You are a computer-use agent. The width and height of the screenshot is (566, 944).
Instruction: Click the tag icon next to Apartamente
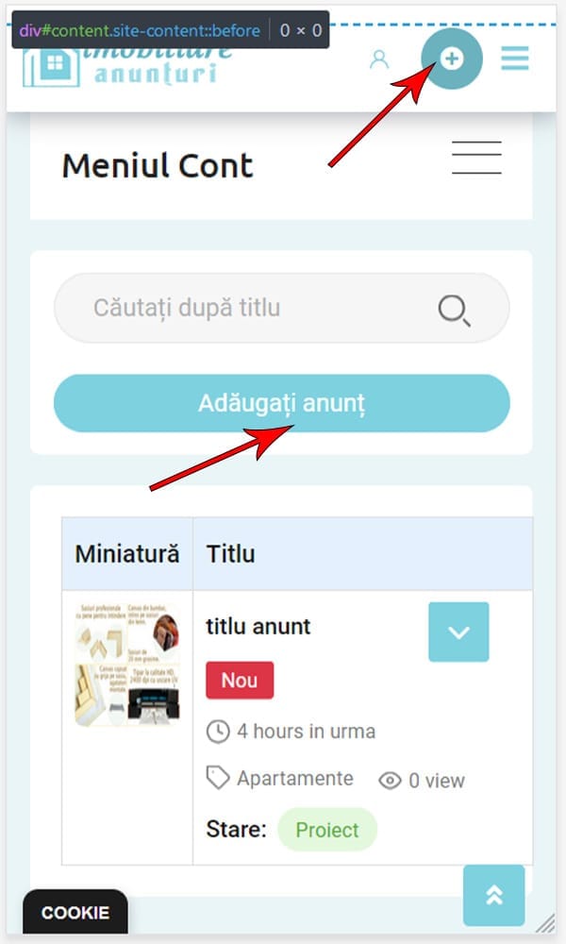(218, 778)
